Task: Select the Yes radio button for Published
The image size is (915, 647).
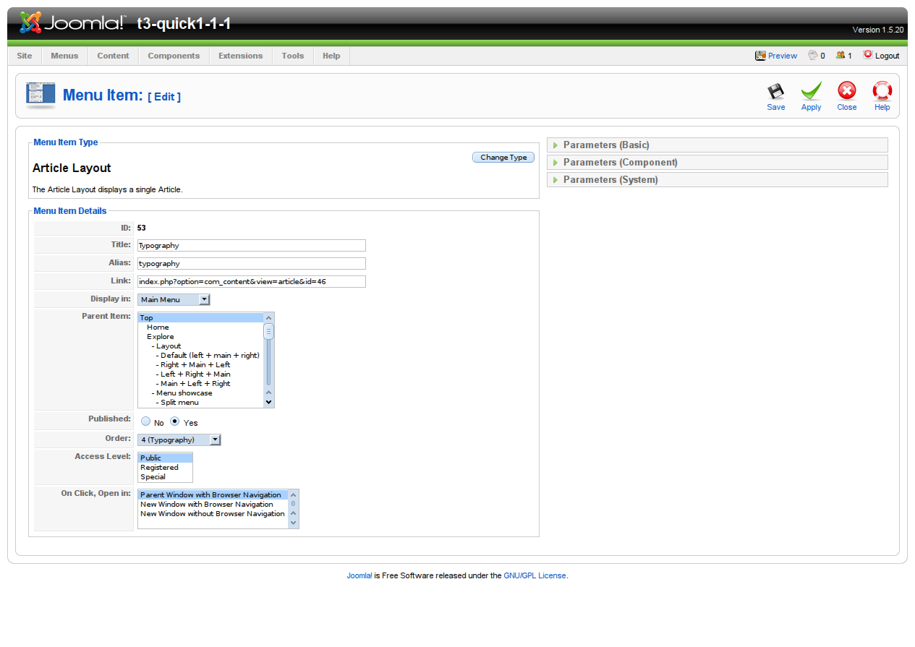Action: click(174, 421)
